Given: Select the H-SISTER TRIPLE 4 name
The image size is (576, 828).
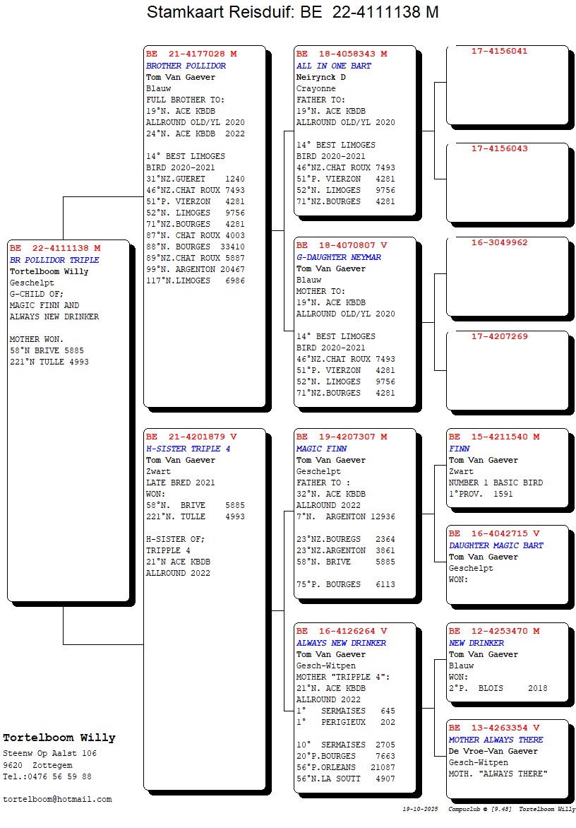Looking at the screenshot, I should click(188, 449).
